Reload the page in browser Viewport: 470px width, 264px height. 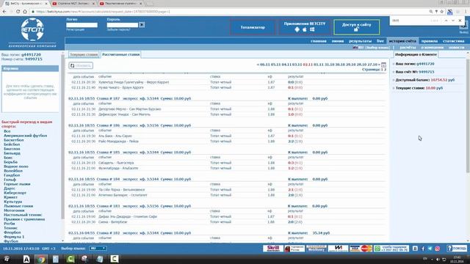pos(18,12)
